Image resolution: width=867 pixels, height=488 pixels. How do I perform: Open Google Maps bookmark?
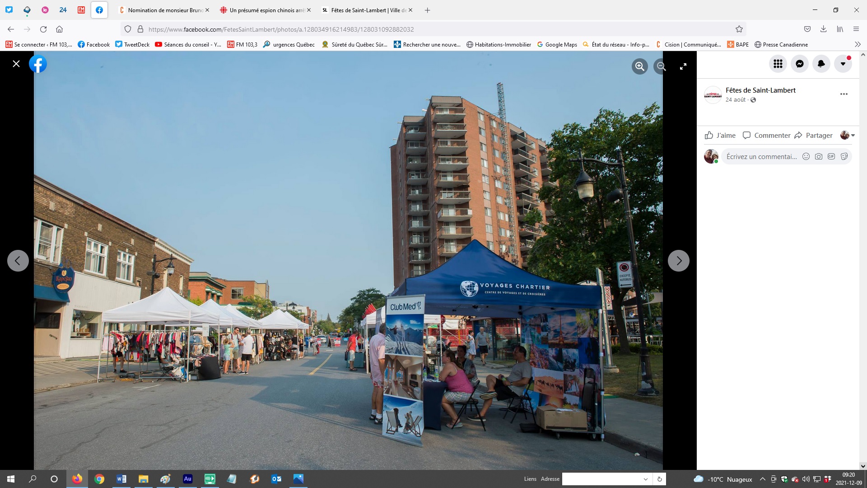pyautogui.click(x=557, y=44)
